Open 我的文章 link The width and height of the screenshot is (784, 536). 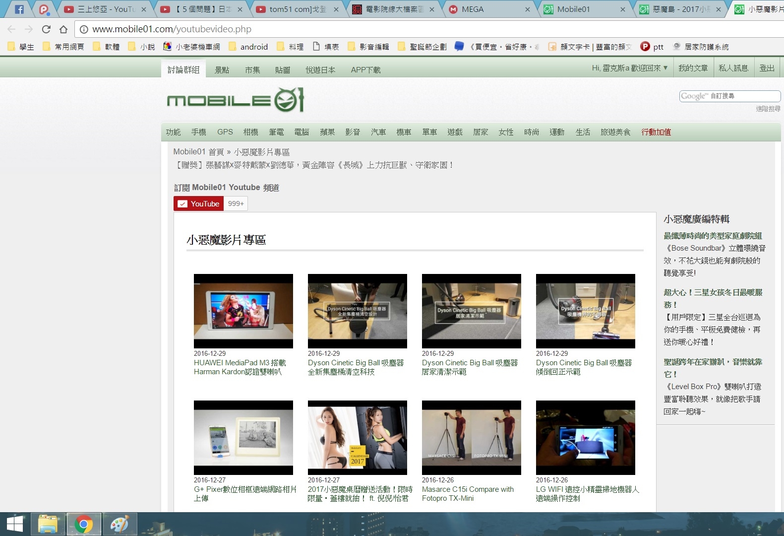693,68
